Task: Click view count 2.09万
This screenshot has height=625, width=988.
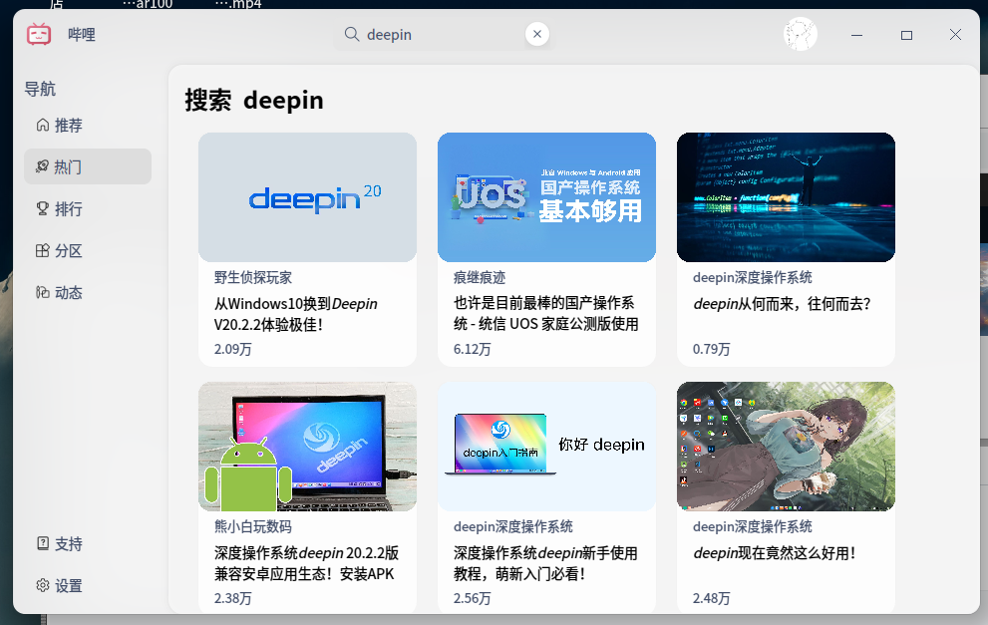Action: click(232, 349)
